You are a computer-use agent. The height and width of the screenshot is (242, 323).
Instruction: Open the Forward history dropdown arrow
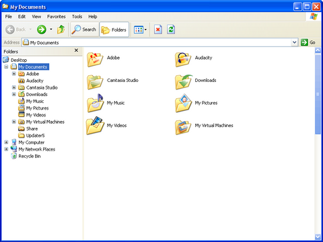[x=51, y=30]
